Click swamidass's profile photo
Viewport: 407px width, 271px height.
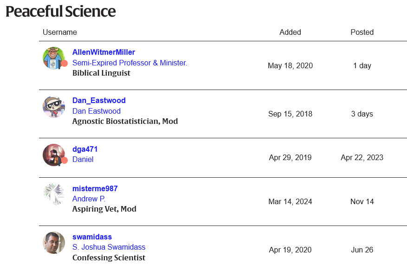pos(54,243)
